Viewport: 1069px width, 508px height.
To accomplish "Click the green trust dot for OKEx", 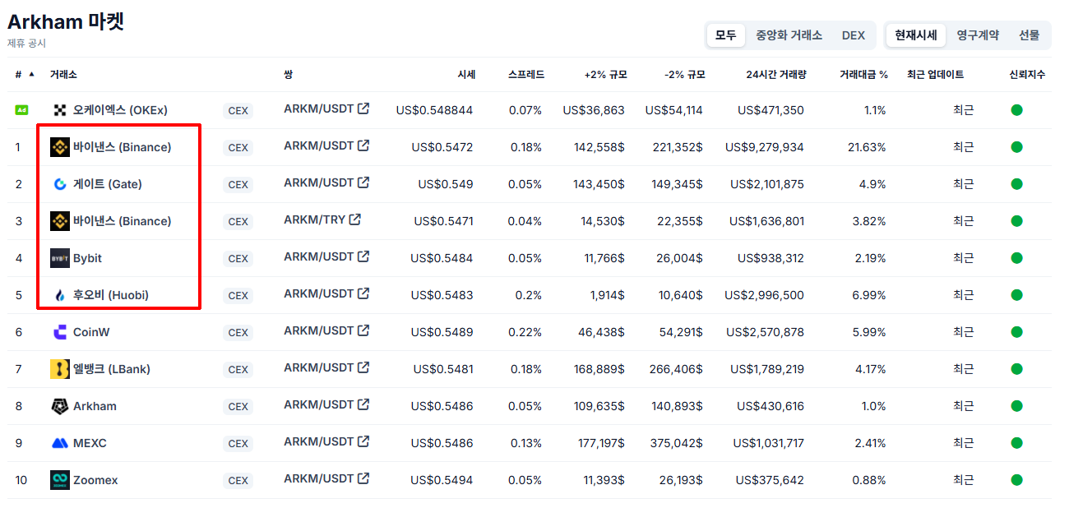I will pos(1017,110).
